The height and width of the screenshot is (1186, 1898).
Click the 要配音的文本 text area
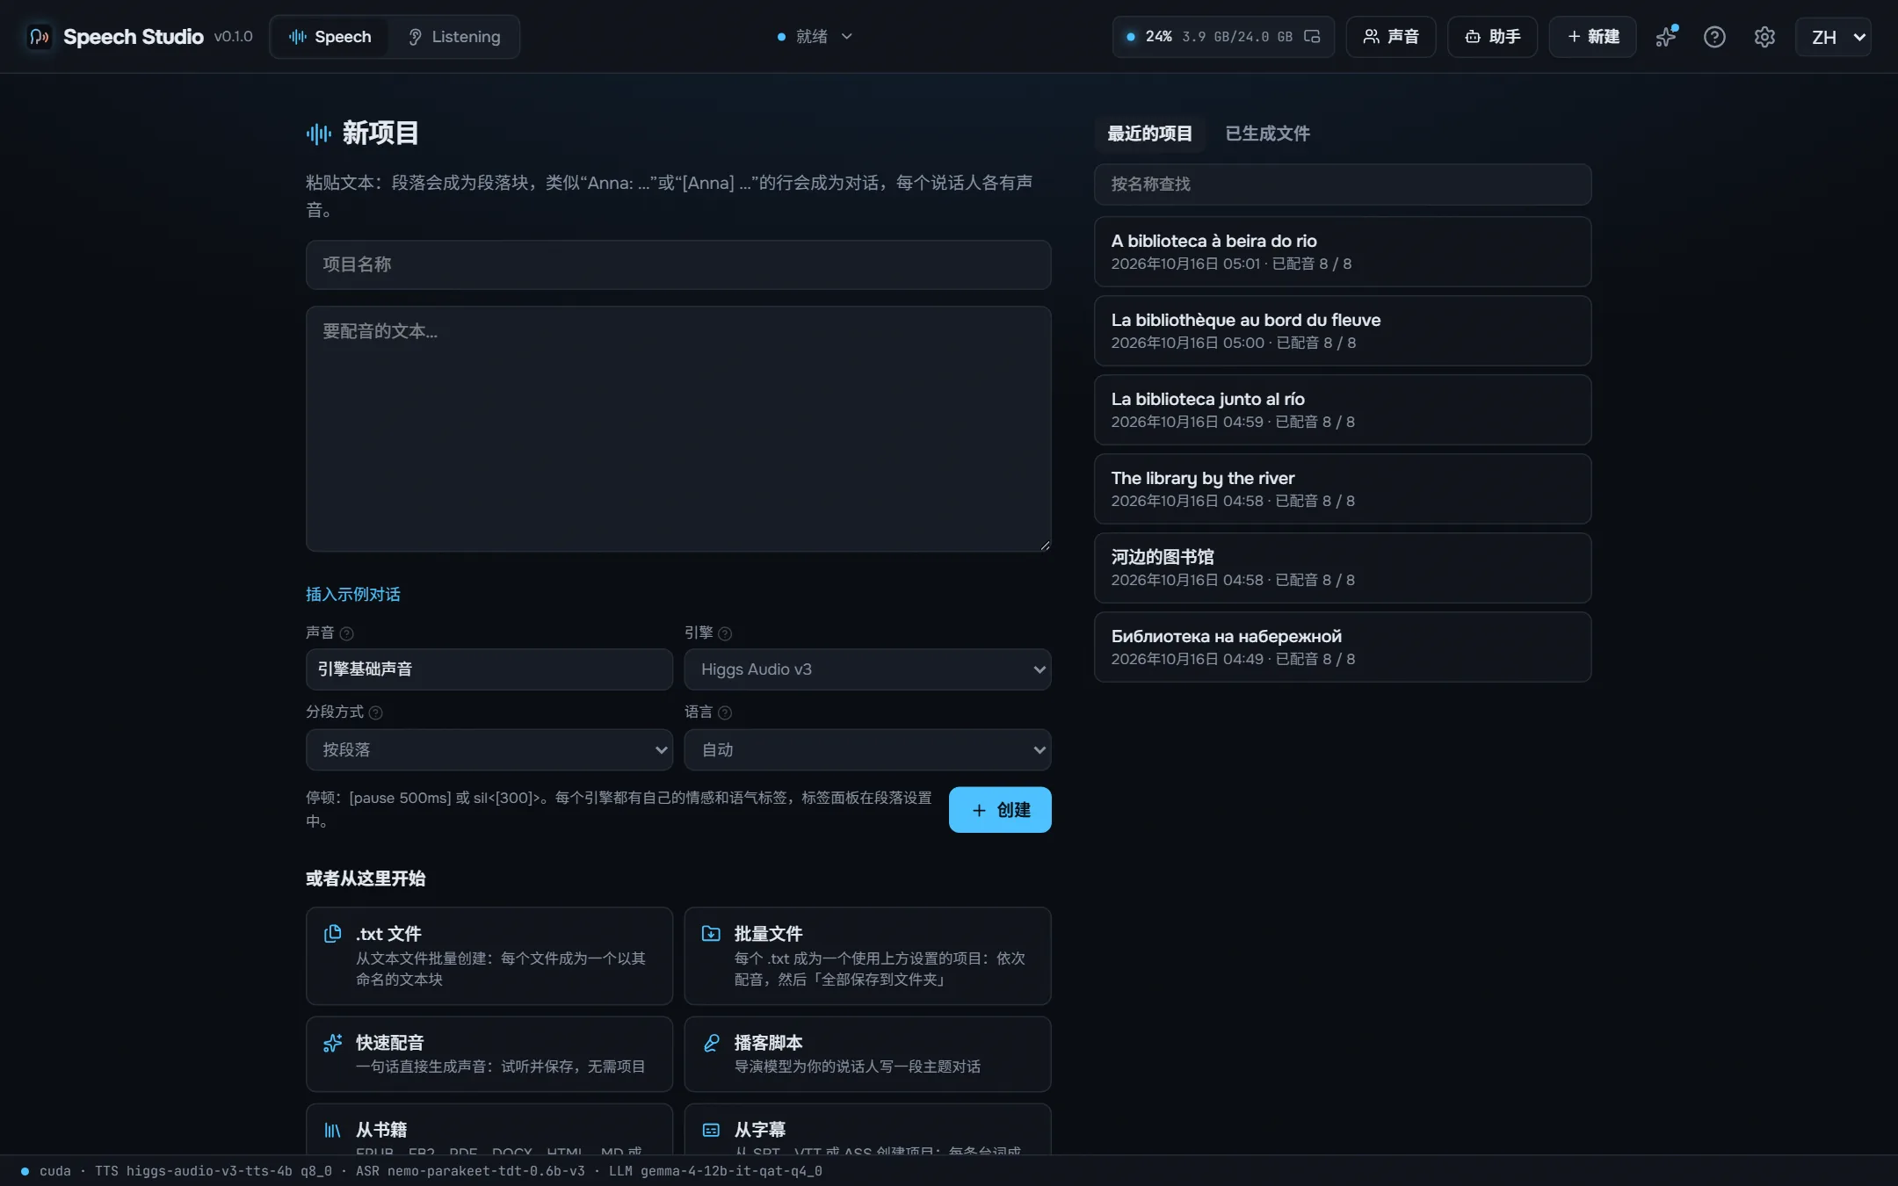coord(678,429)
